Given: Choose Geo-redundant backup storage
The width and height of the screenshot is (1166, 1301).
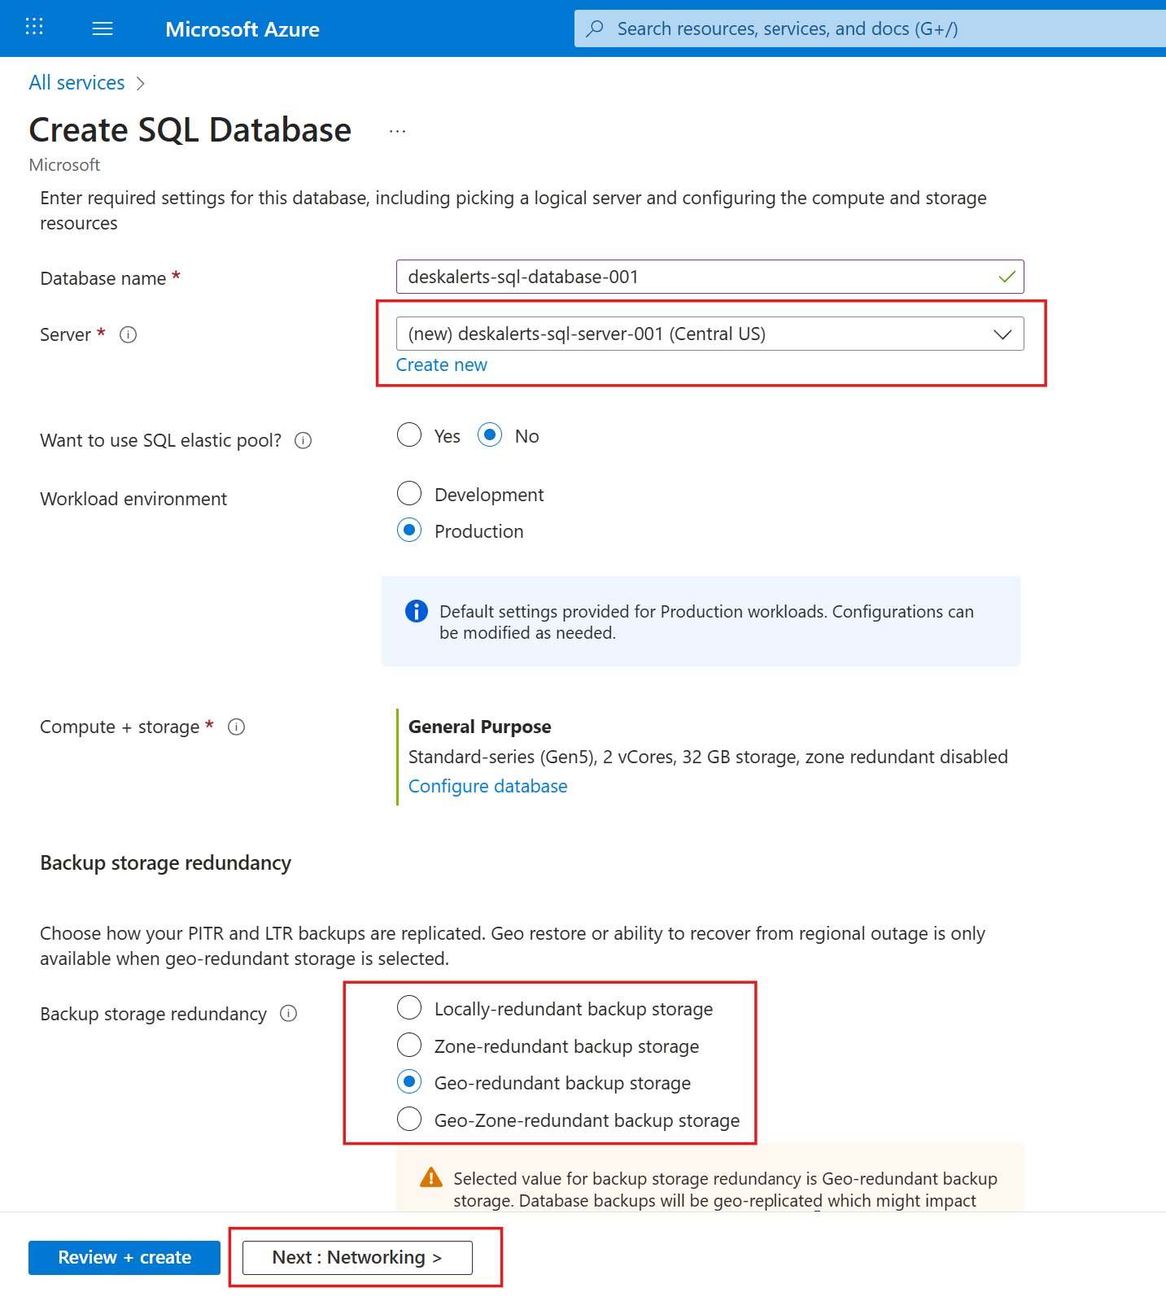Looking at the screenshot, I should pyautogui.click(x=409, y=1081).
